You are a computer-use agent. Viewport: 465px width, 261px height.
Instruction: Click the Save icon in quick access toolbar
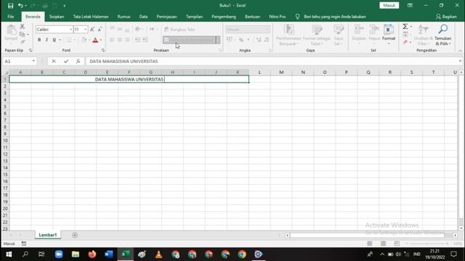coord(10,6)
